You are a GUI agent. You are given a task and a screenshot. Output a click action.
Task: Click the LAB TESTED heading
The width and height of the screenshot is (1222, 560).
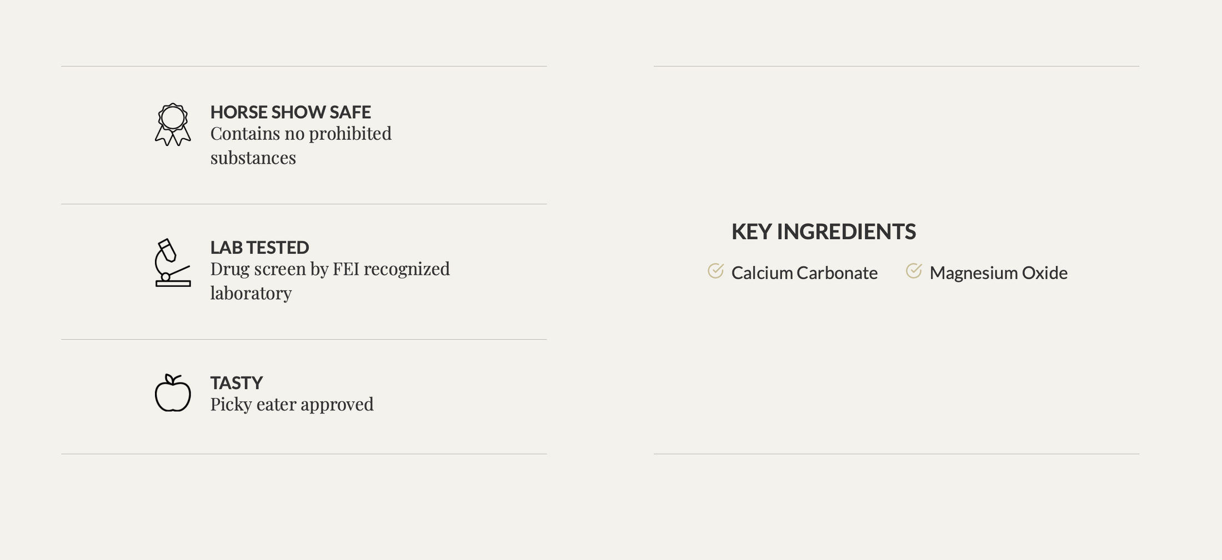tap(259, 248)
